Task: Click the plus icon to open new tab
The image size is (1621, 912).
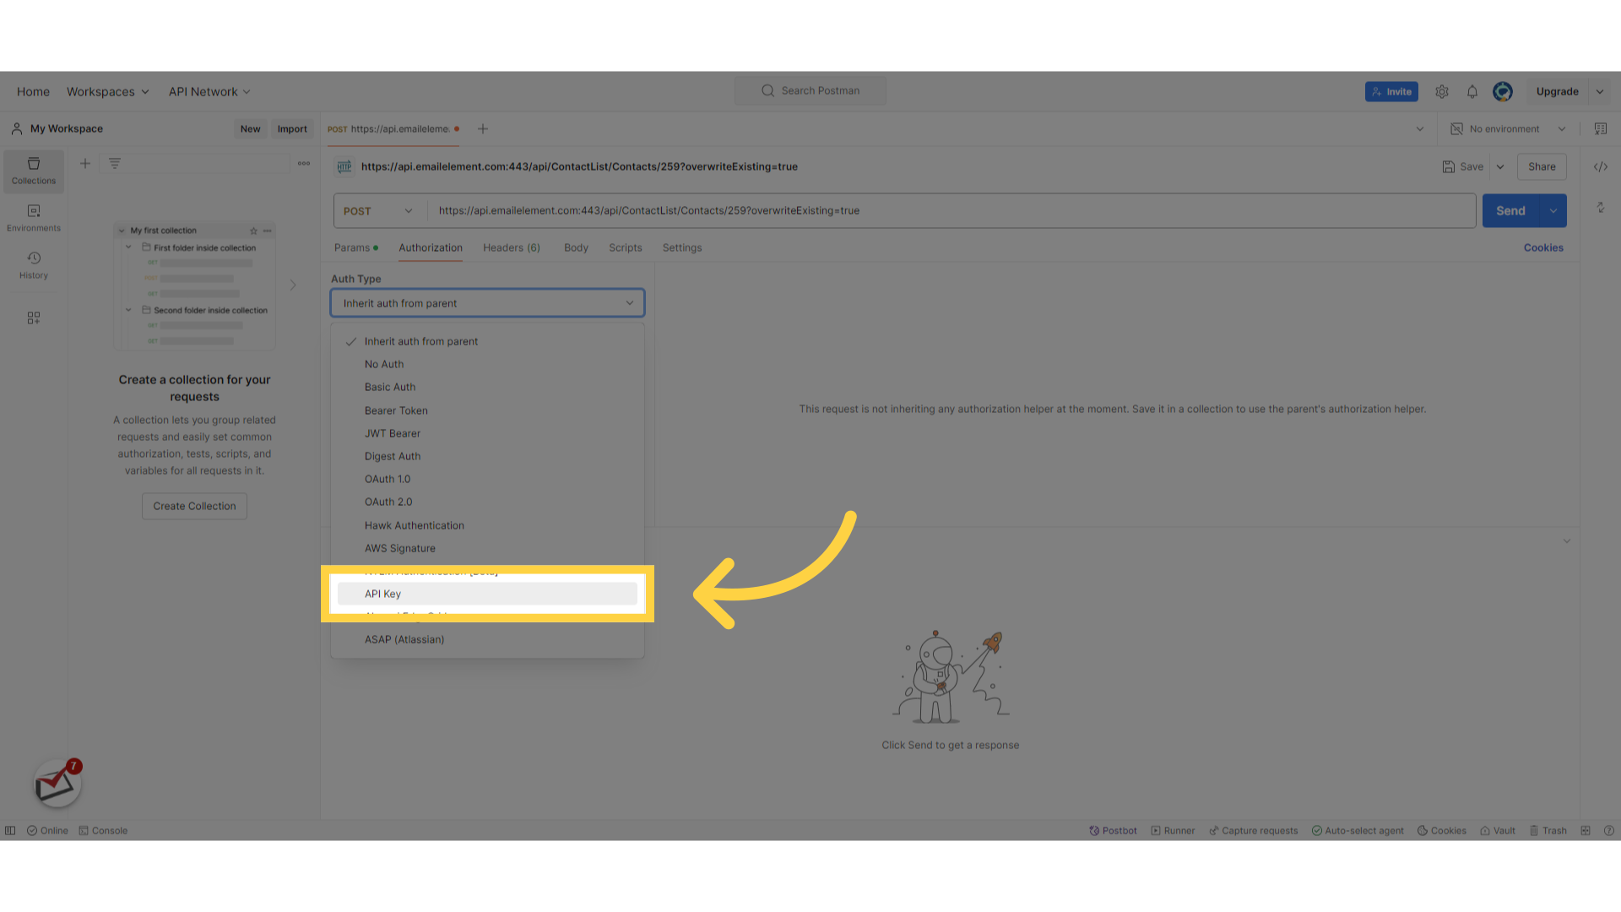Action: pos(483,129)
